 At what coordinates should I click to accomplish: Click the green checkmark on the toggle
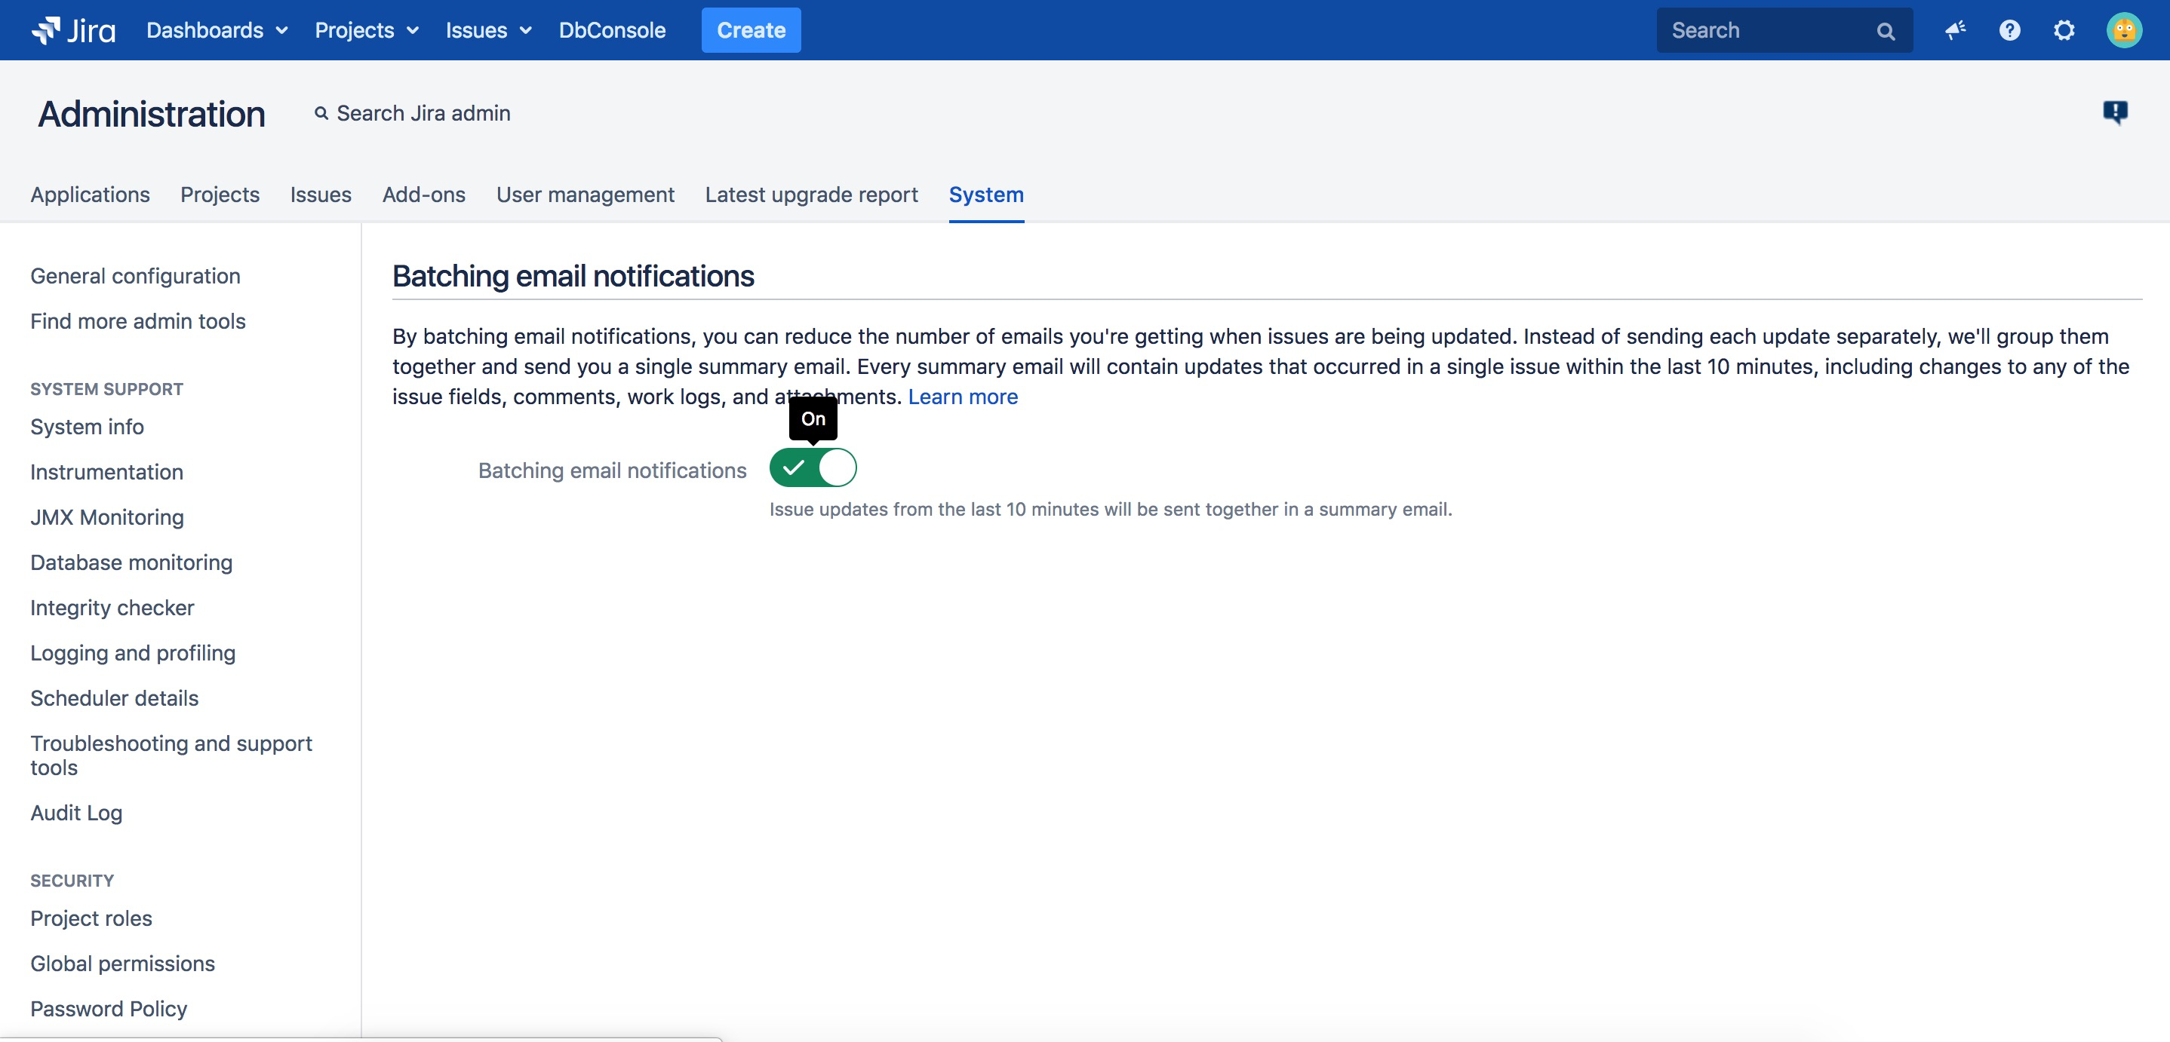pyautogui.click(x=793, y=468)
